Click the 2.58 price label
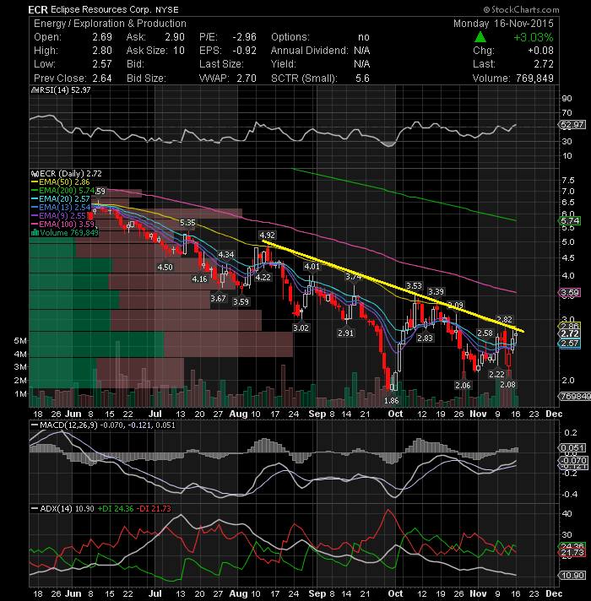This screenshot has height=601, width=591. 485,333
